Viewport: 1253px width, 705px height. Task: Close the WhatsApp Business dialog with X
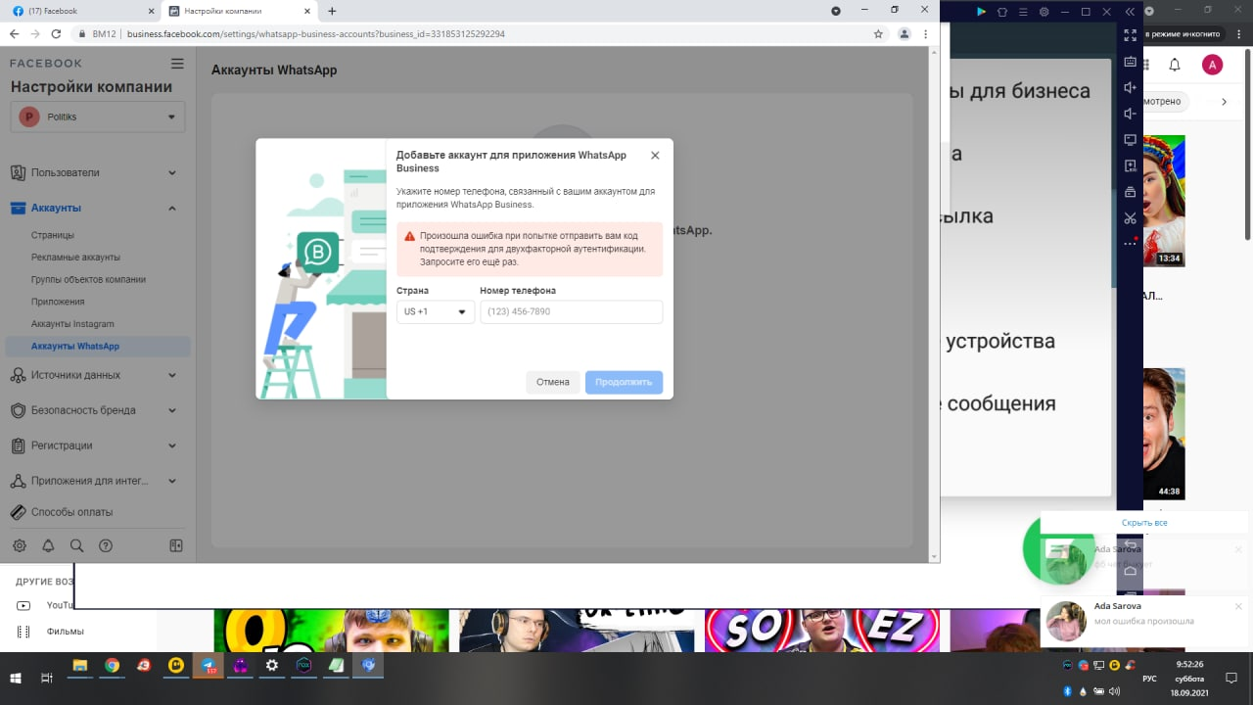(x=655, y=156)
